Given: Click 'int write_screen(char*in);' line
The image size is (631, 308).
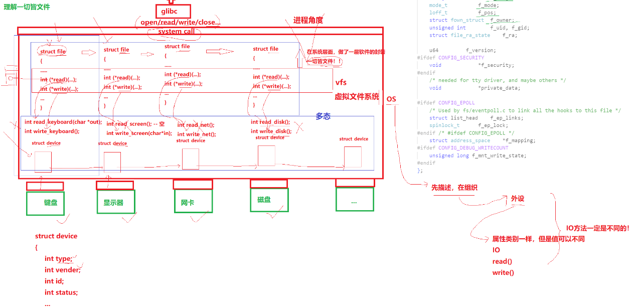Looking at the screenshot, I should (139, 133).
